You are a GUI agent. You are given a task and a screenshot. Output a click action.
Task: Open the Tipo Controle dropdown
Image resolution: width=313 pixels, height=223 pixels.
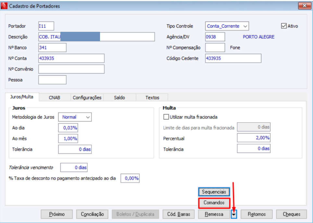pos(227,26)
